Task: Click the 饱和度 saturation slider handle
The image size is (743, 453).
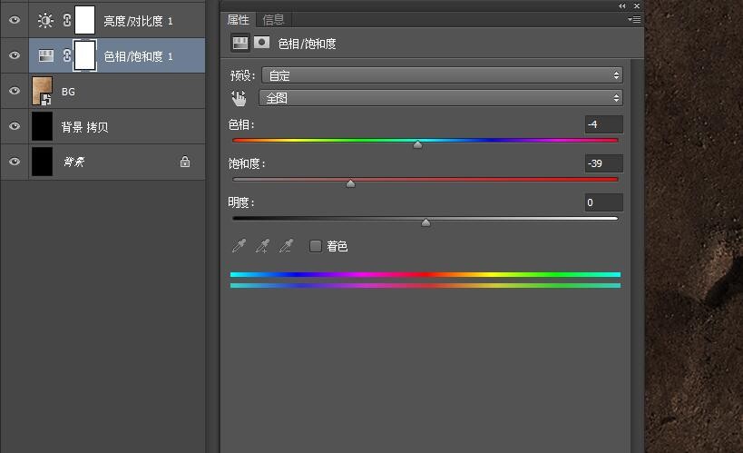Action: pyautogui.click(x=351, y=183)
